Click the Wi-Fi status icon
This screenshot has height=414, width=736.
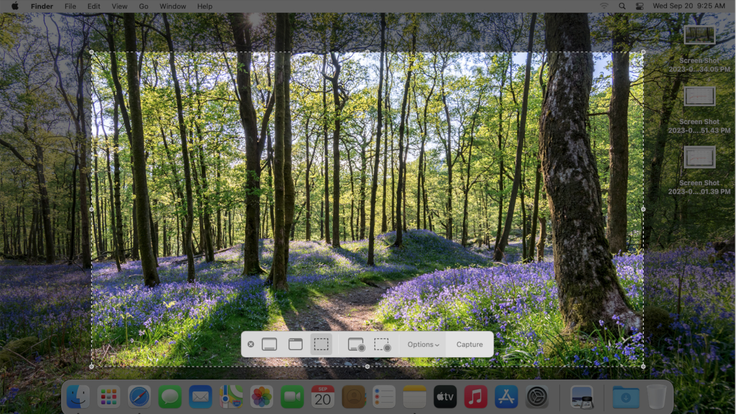coord(604,6)
